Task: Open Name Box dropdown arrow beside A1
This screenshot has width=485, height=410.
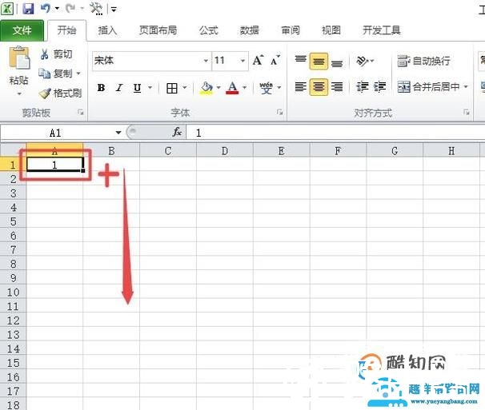Action: click(x=118, y=133)
